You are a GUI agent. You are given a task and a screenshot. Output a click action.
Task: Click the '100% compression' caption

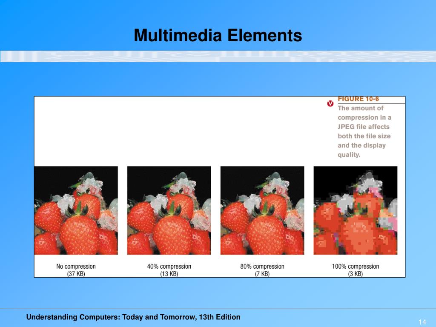click(356, 266)
